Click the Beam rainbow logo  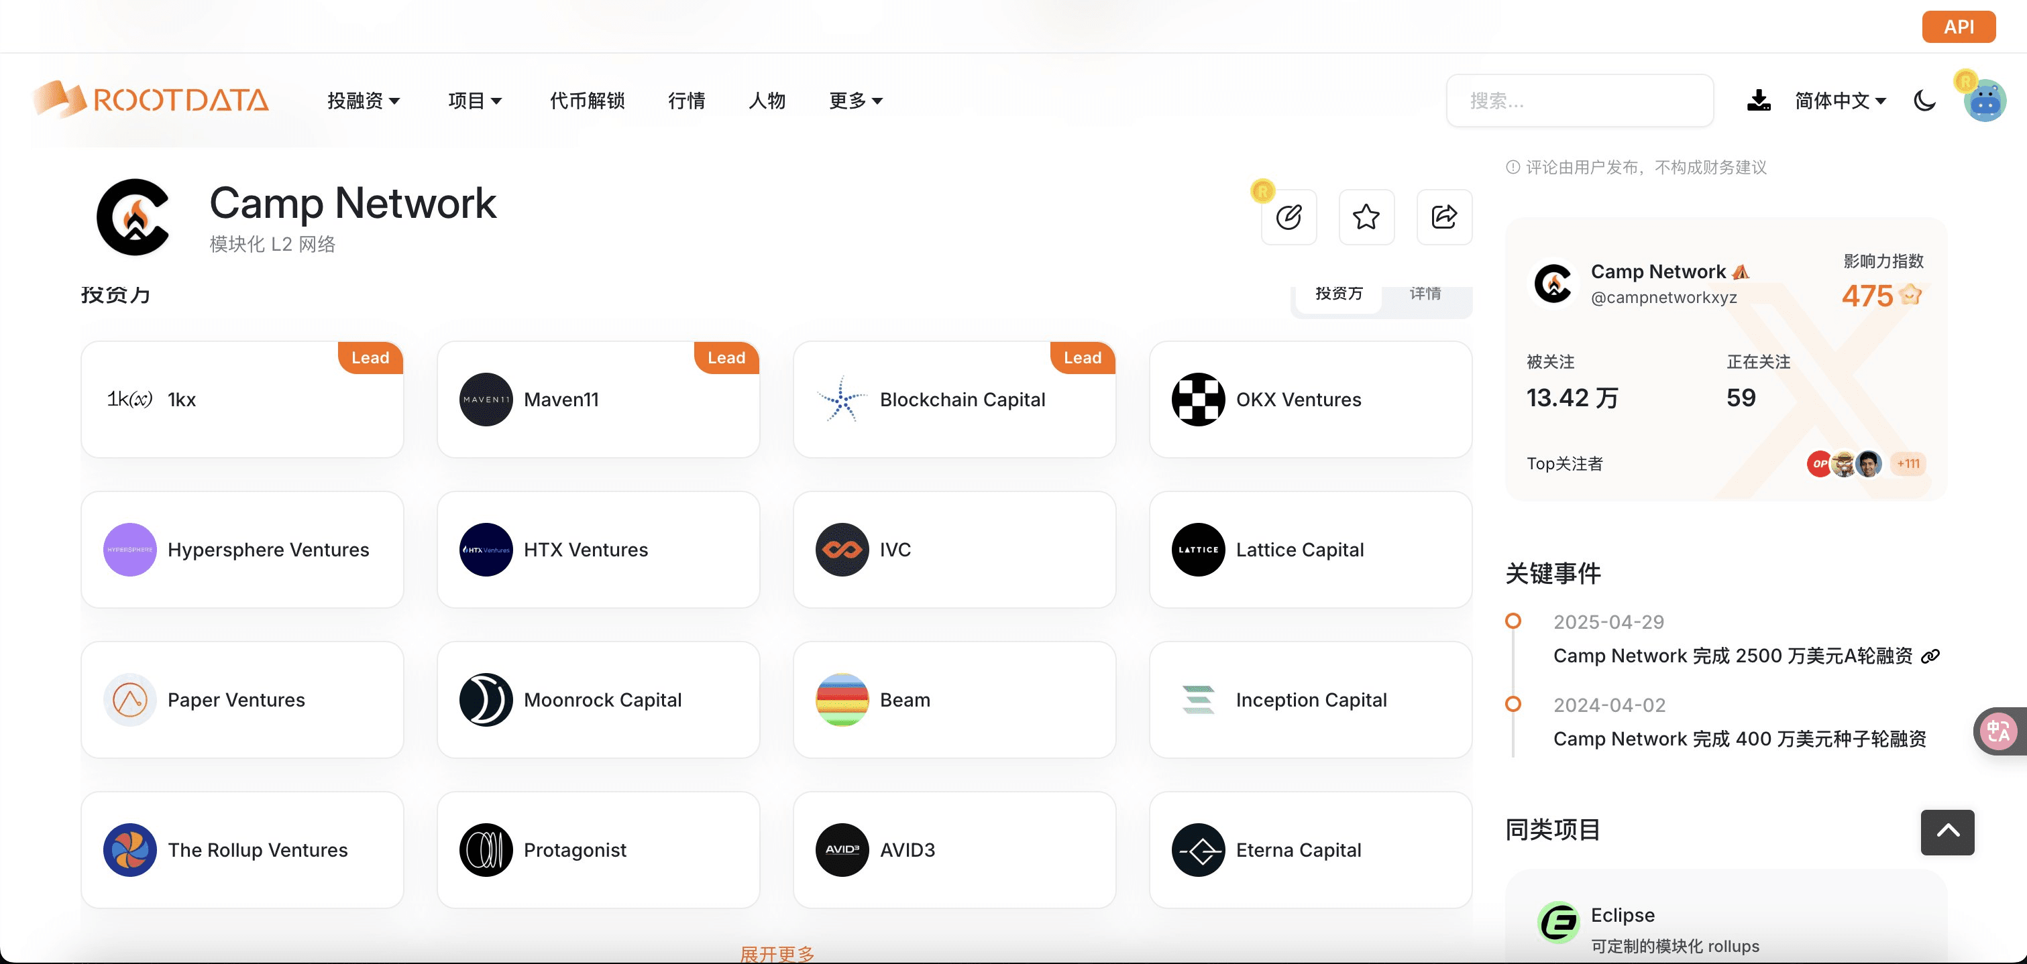(x=842, y=700)
